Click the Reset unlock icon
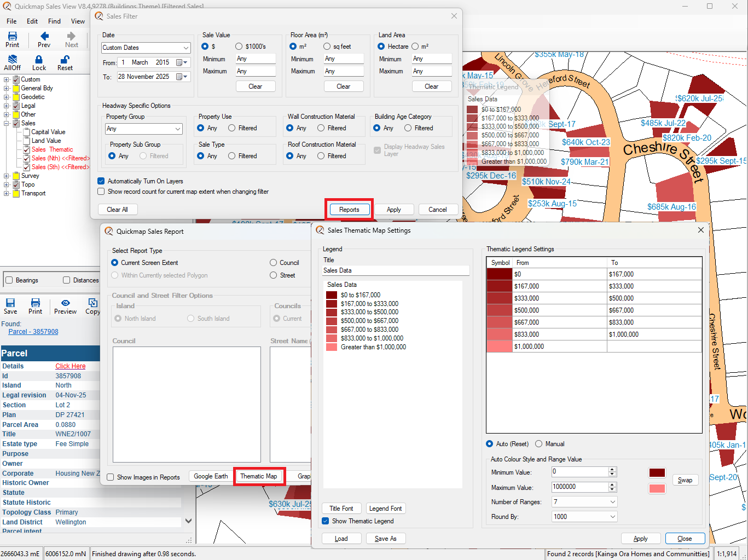The width and height of the screenshot is (748, 560). click(x=65, y=60)
